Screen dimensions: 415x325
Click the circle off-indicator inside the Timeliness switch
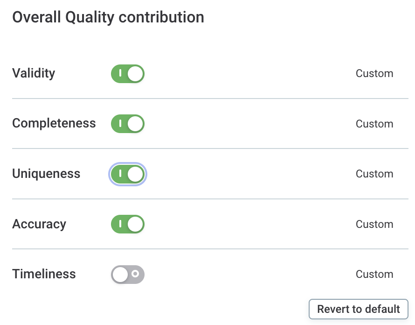click(x=135, y=274)
